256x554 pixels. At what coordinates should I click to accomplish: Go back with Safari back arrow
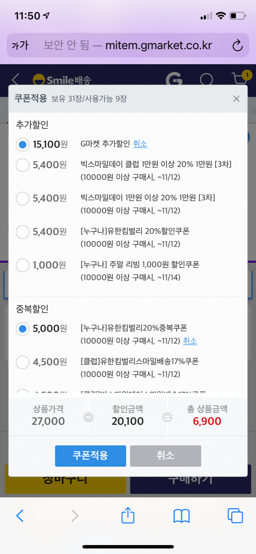(20, 516)
